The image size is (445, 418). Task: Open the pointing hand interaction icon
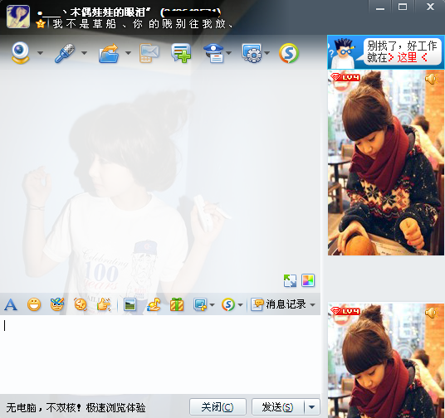point(104,305)
